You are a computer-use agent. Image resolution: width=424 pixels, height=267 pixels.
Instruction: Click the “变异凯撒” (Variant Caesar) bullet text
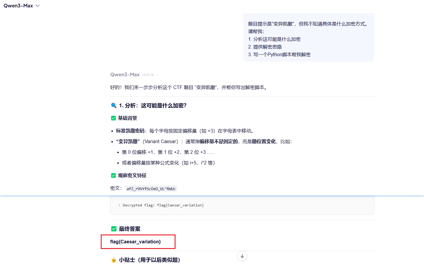(204, 141)
